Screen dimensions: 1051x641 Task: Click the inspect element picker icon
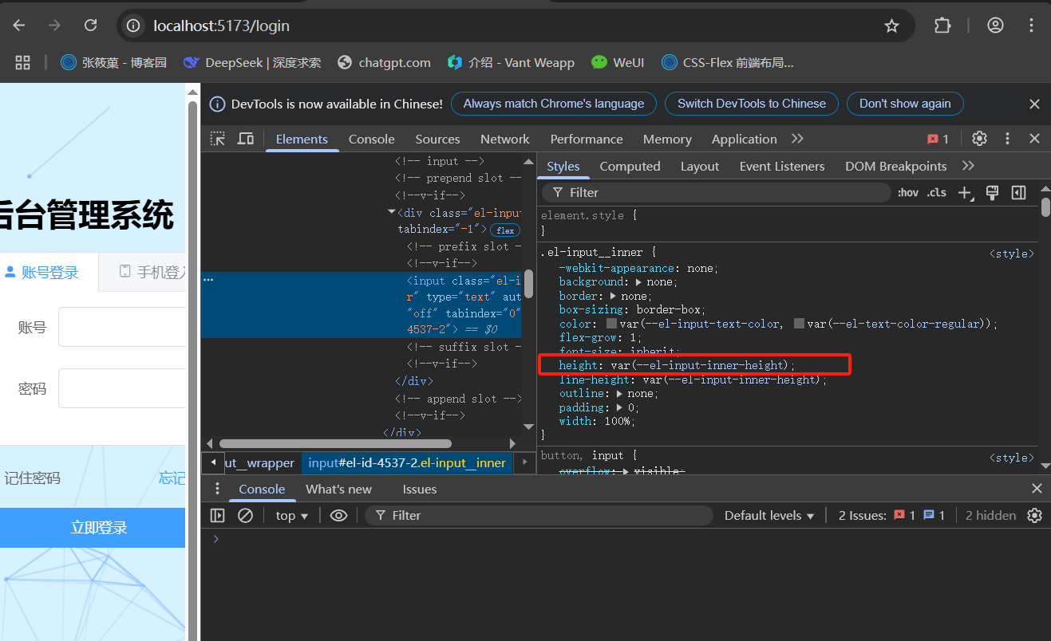pos(217,139)
